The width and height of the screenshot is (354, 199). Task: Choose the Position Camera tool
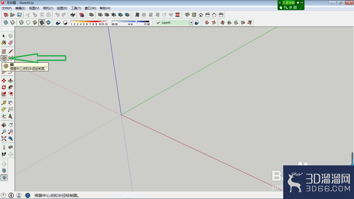click(x=4, y=148)
